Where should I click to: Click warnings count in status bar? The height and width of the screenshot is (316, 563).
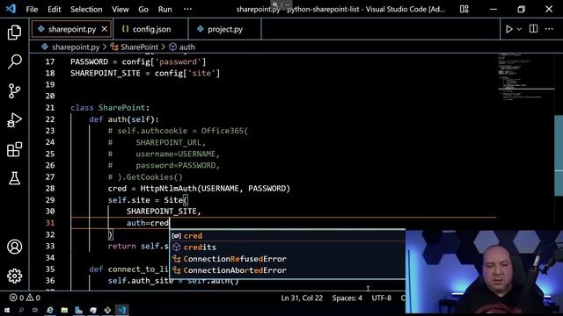(33, 298)
